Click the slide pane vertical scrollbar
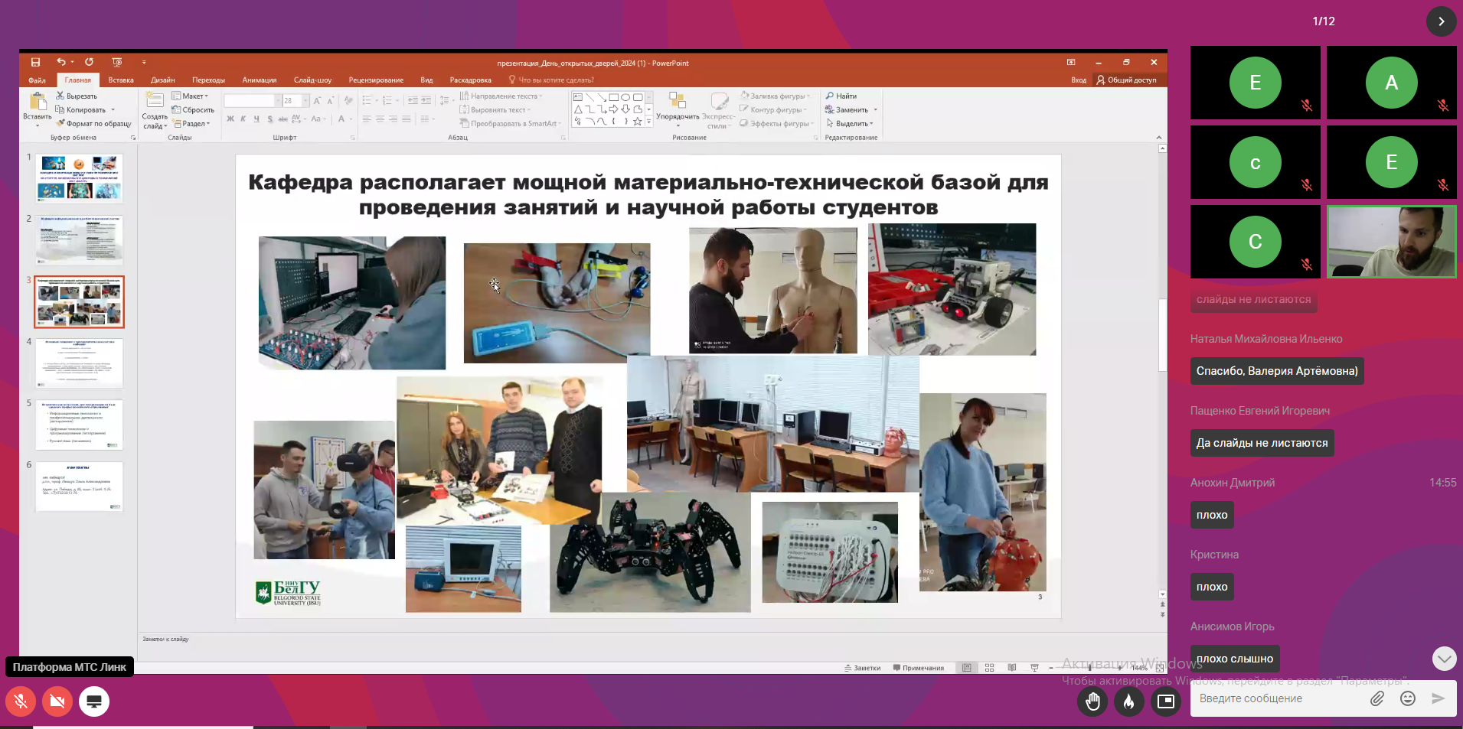This screenshot has height=729, width=1463. [x=1162, y=335]
